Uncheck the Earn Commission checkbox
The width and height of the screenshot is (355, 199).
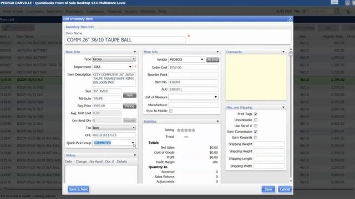(256, 132)
